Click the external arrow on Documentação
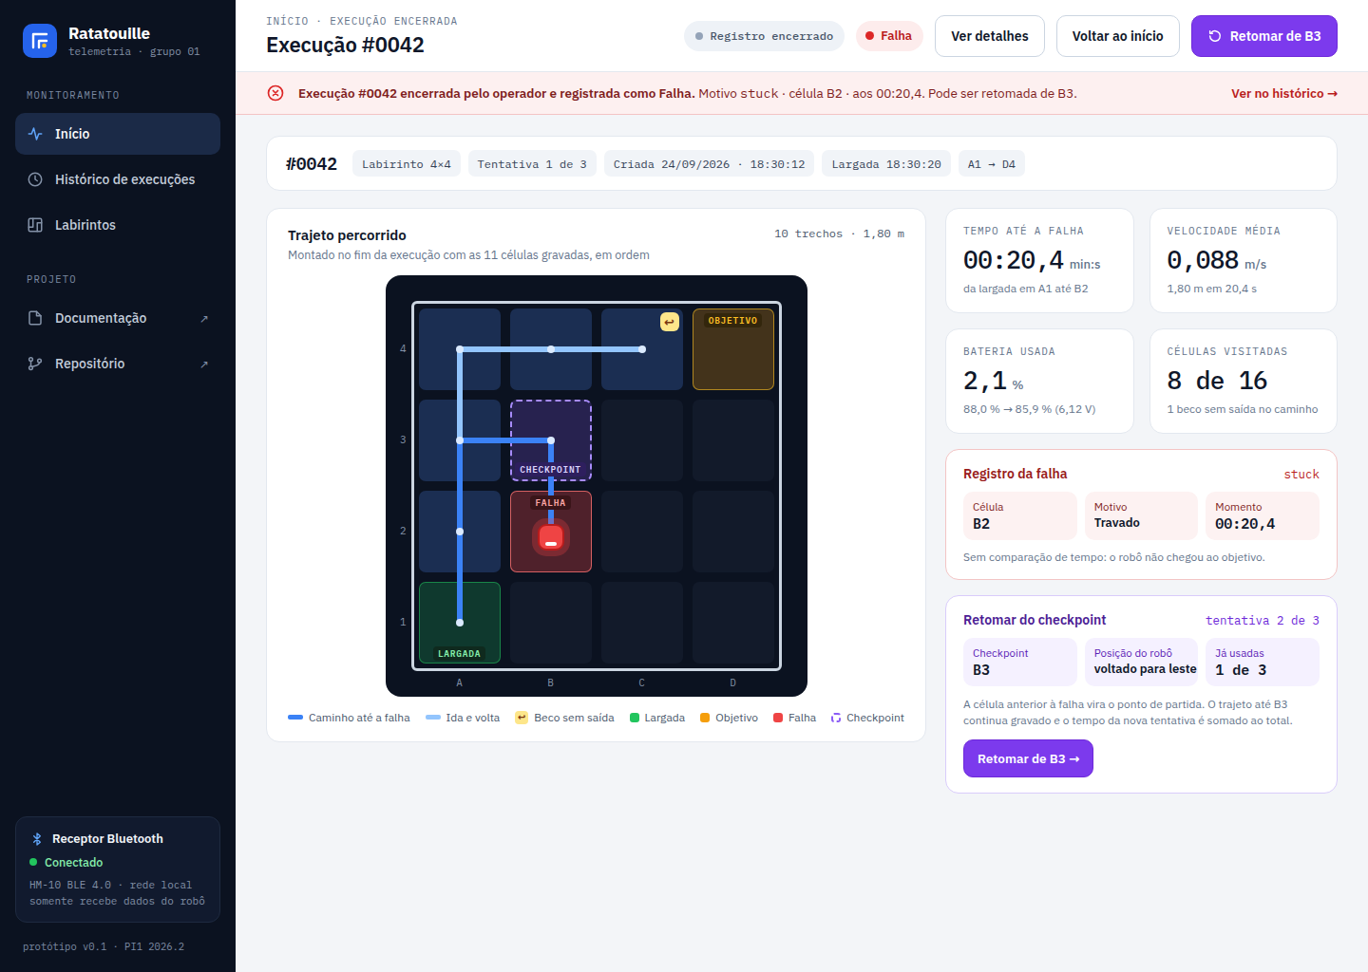The height and width of the screenshot is (972, 1368). 204,319
